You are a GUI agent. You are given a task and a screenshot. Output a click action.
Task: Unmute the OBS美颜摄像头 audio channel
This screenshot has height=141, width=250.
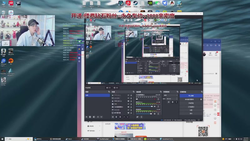155,99
